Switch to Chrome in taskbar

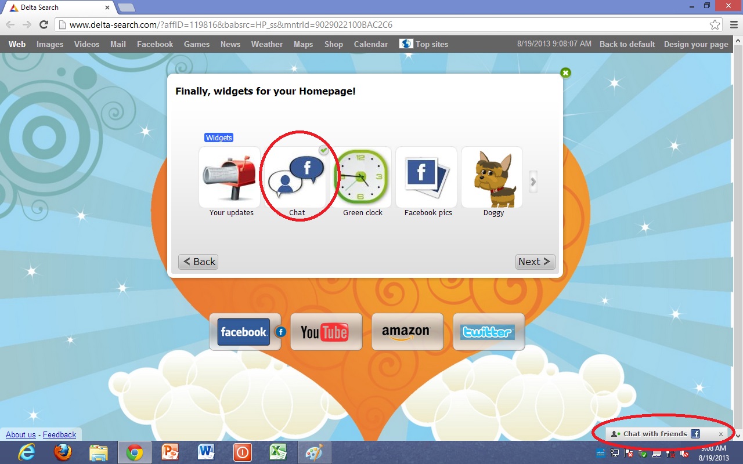(135, 452)
